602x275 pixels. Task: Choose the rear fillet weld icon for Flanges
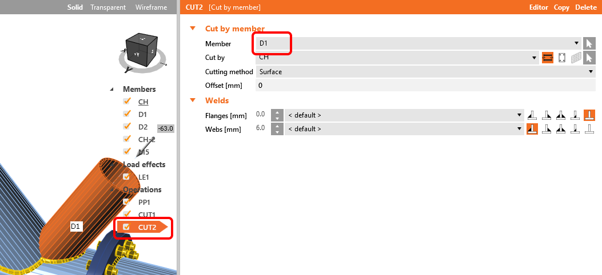(547, 115)
